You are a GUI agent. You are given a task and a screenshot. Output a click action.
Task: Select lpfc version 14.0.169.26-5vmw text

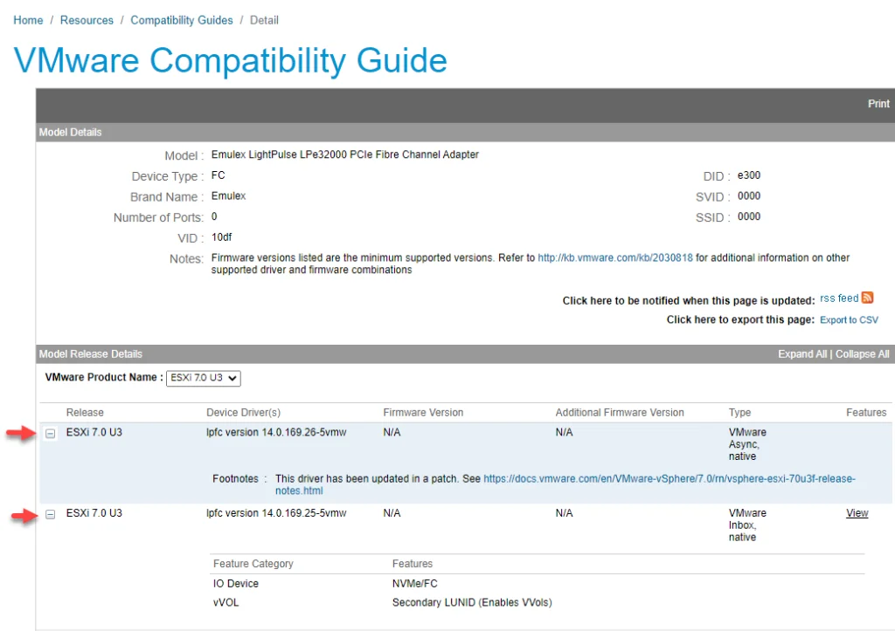[276, 432]
